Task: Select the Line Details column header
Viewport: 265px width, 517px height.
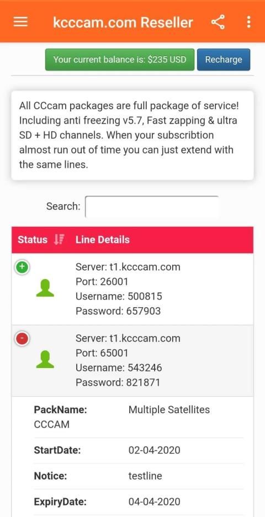Action: pos(103,239)
